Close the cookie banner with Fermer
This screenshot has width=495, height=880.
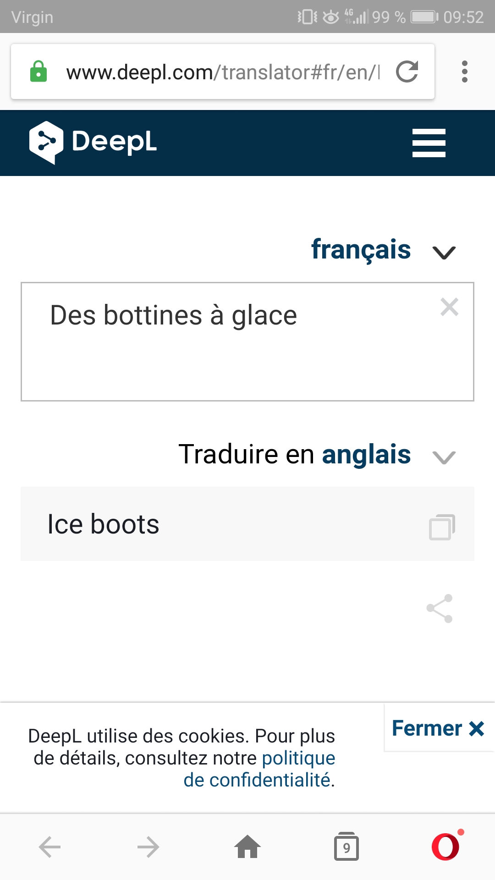point(438,728)
